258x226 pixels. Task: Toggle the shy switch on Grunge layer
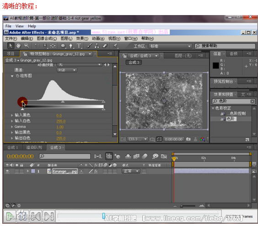pyautogui.click(x=81, y=171)
